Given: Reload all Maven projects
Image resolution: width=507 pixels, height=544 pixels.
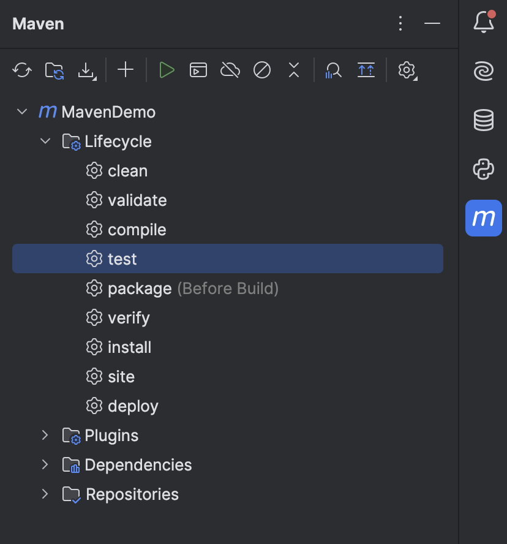Looking at the screenshot, I should [22, 69].
